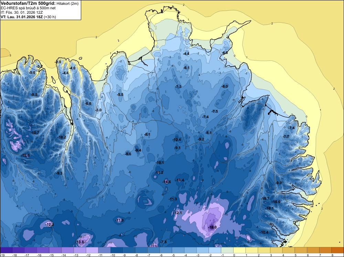Image resolution: width=344 pixels, height=257 pixels.
Task: Select the -7.8 temperature value
Action: [x=163, y=242]
